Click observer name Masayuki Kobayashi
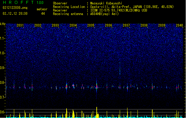186x118 pixels. (106, 3)
